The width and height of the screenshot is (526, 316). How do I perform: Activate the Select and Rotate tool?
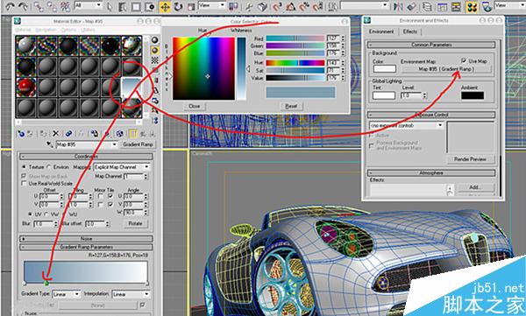pos(178,6)
